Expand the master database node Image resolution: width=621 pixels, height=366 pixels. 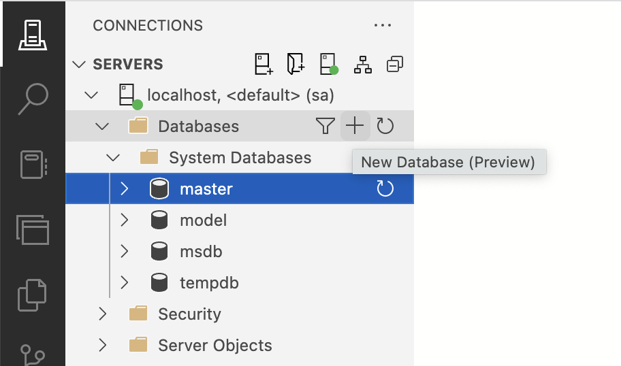[125, 188]
